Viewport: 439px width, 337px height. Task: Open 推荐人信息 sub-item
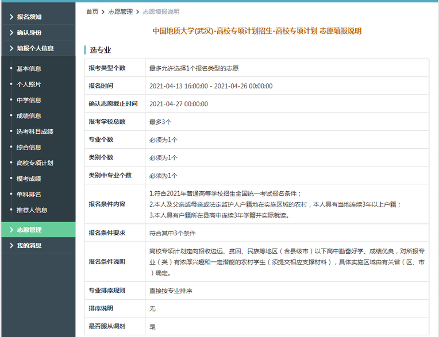point(32,210)
